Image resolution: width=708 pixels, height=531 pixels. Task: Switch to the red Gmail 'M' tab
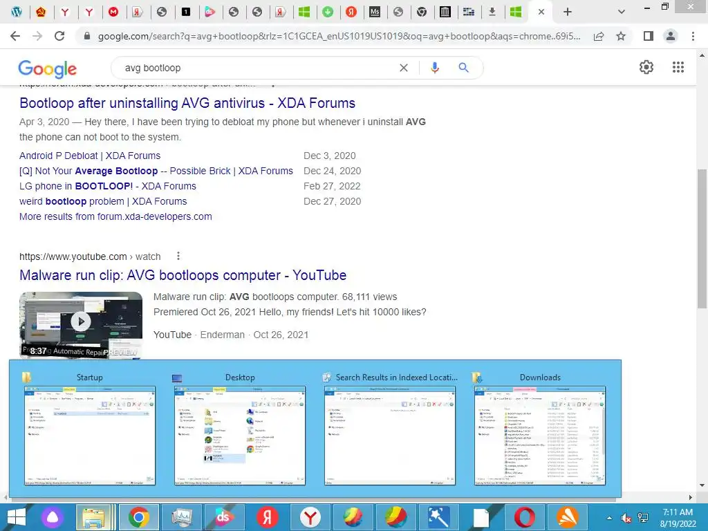pyautogui.click(x=113, y=12)
